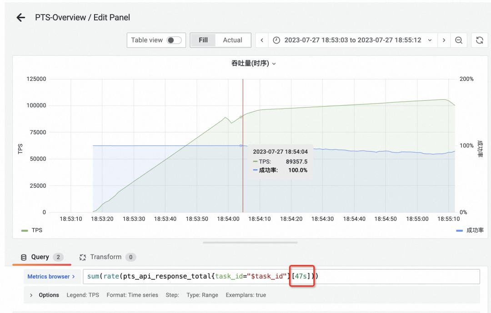Image resolution: width=491 pixels, height=313 pixels.
Task: Click the Query database icon
Action: 24,257
